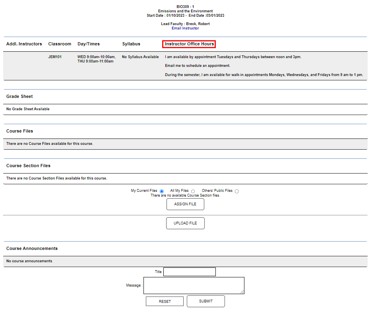Image resolution: width=372 pixels, height=314 pixels.
Task: Click the Day/Times column header
Action: click(89, 44)
